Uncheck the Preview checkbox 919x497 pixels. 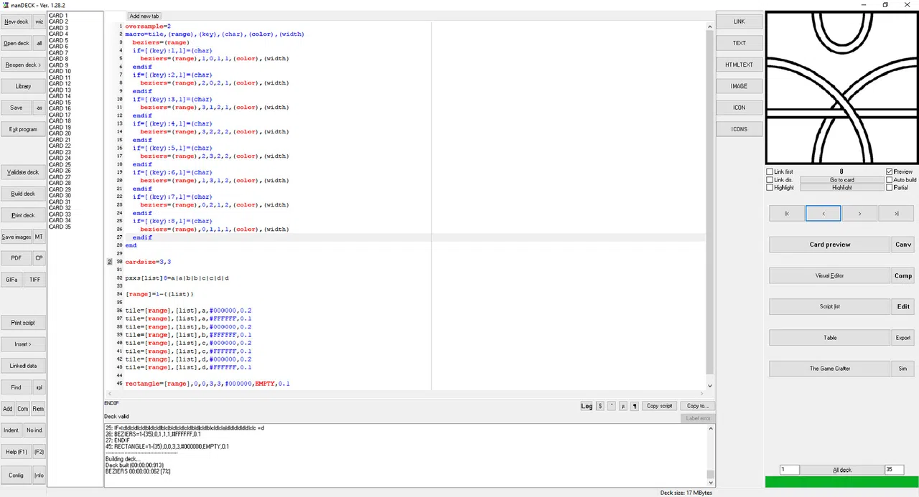890,172
